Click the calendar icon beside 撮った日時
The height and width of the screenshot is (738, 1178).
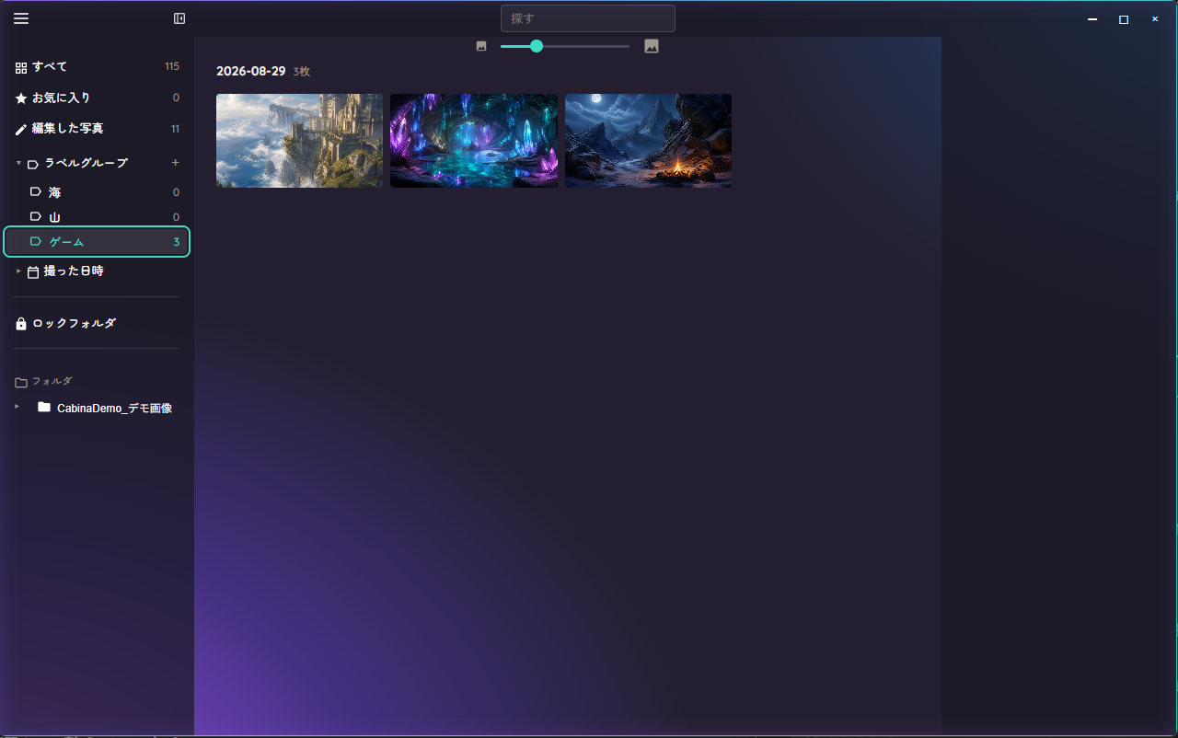click(x=33, y=271)
